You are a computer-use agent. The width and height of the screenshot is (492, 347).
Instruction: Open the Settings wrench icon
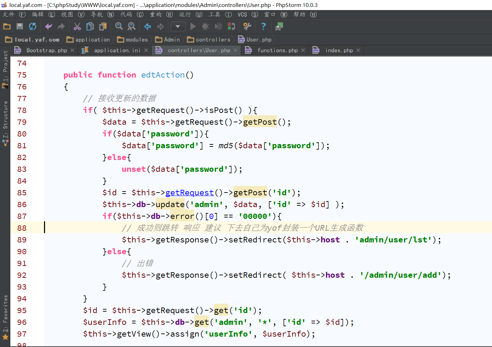(x=247, y=26)
